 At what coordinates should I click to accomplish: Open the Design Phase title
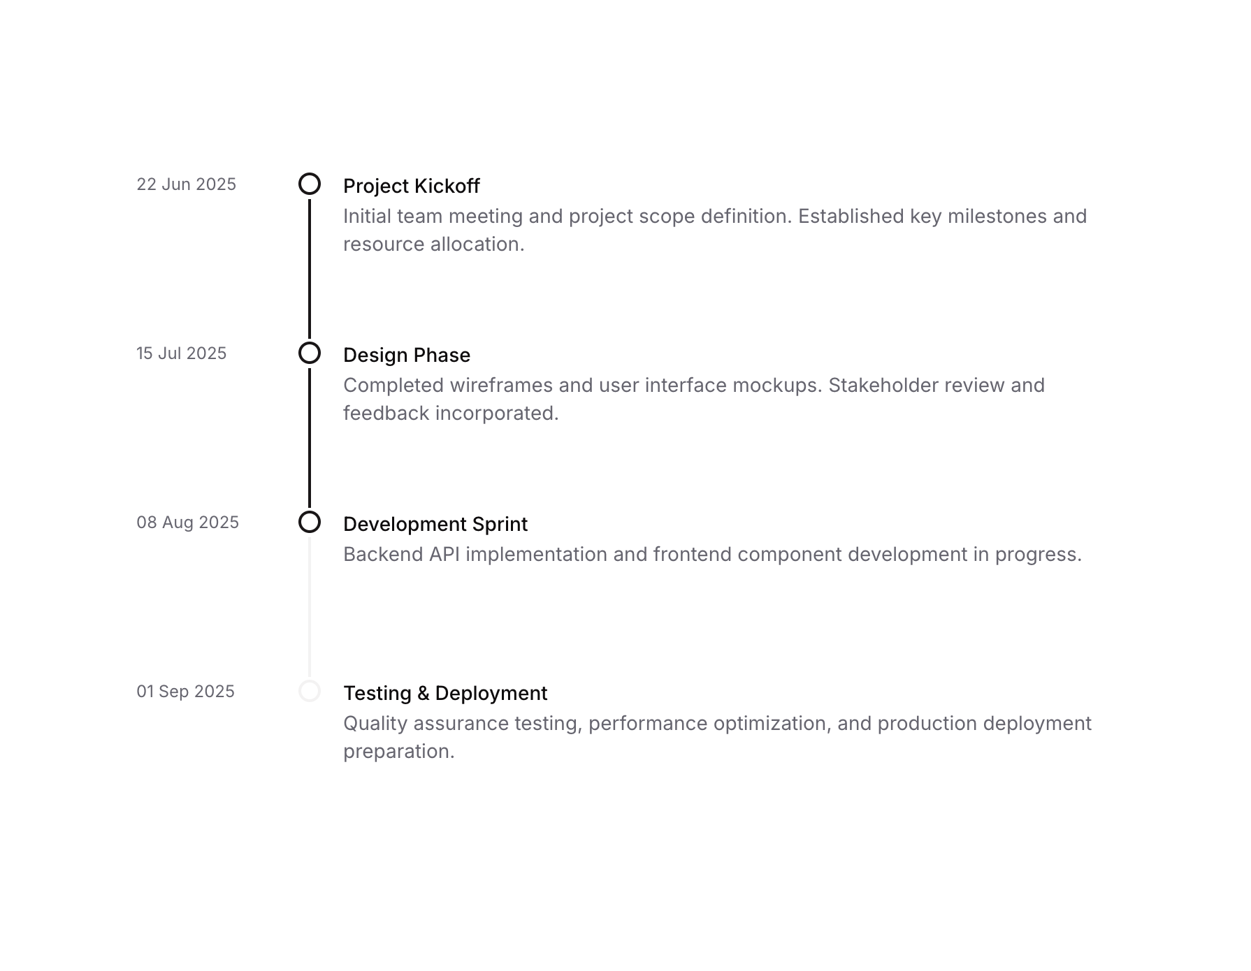[x=407, y=356]
